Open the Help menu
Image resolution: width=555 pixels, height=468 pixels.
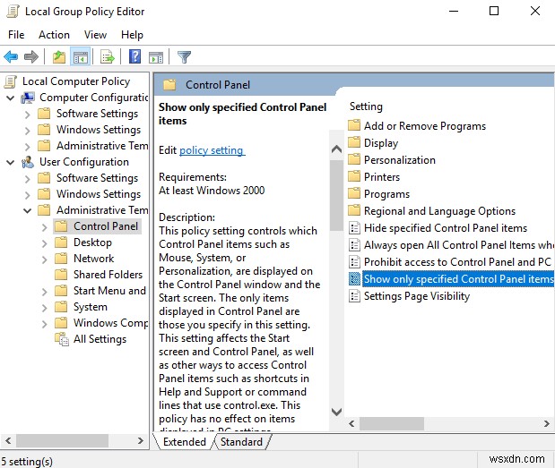point(132,35)
